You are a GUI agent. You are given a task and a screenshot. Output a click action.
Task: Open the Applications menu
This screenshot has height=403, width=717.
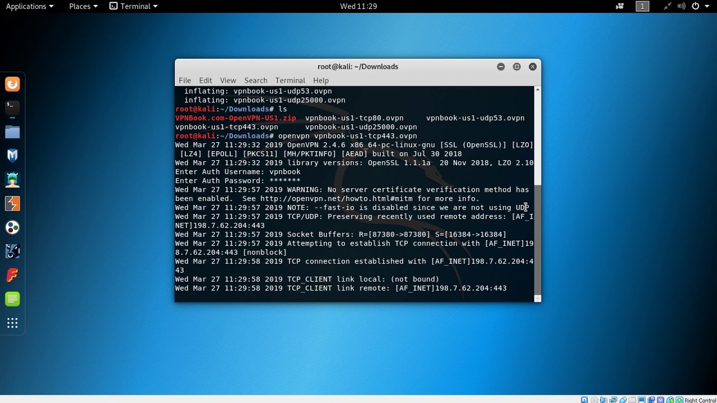click(30, 6)
